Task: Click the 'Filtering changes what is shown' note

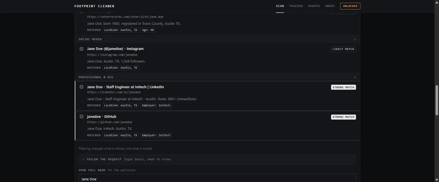Action: (116, 149)
